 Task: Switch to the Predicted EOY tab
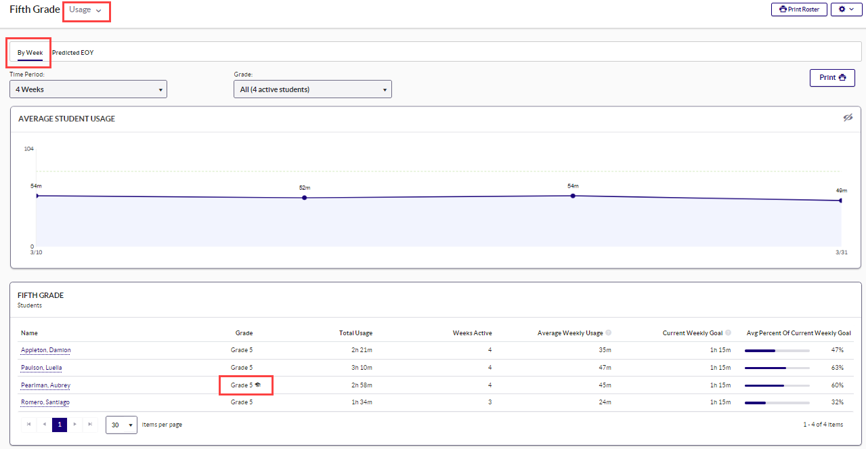click(x=73, y=52)
